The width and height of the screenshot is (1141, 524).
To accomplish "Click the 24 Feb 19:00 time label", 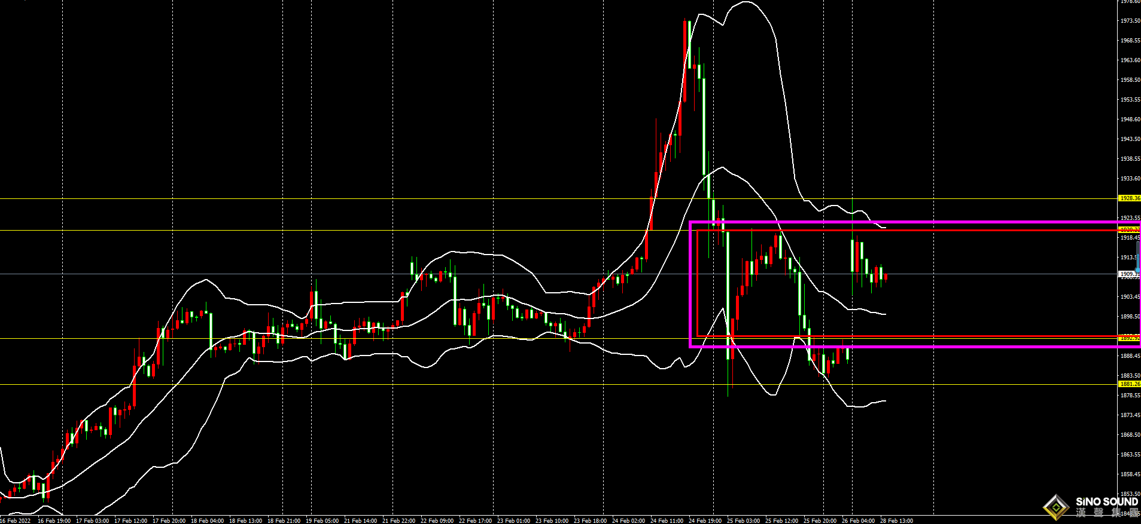I will coord(705,520).
